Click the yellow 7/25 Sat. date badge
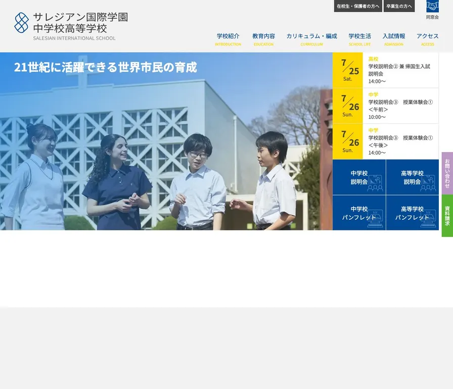453x389 pixels. (347, 70)
